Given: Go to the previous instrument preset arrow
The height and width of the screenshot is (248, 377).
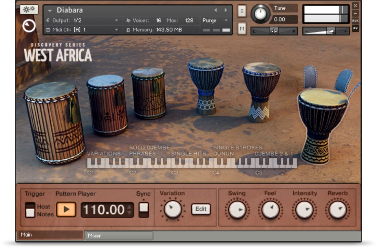Looking at the screenshot, I should (215, 10).
